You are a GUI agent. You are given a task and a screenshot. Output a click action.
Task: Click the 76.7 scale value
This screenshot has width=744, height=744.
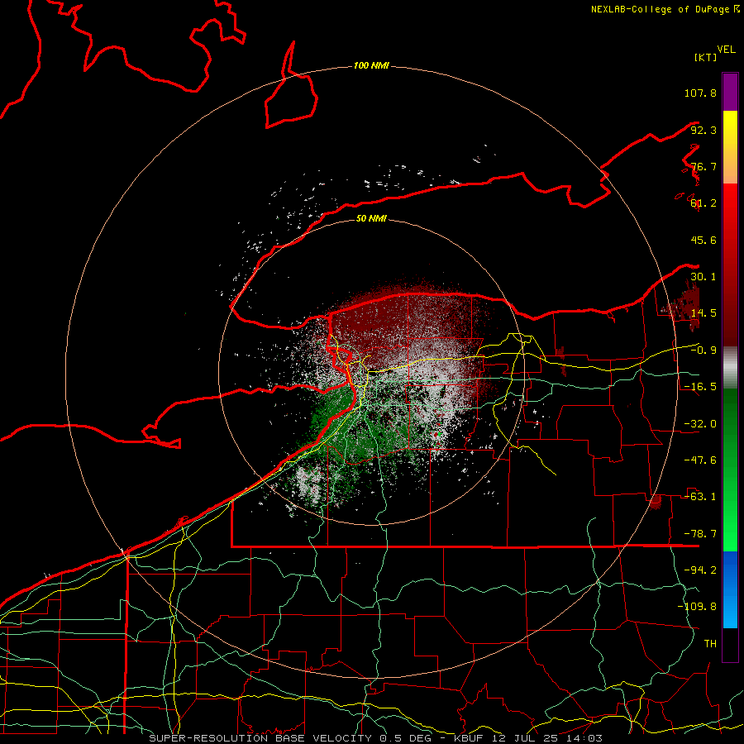point(703,166)
